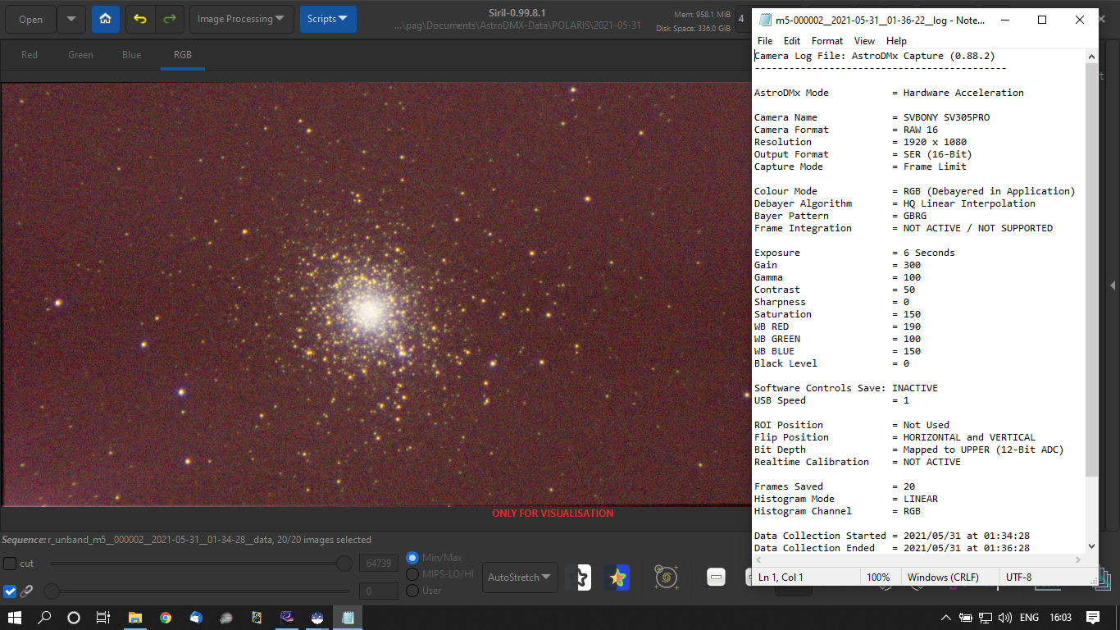This screenshot has width=1120, height=630.
Task: Launch Google Chrome from the taskbar
Action: (166, 618)
